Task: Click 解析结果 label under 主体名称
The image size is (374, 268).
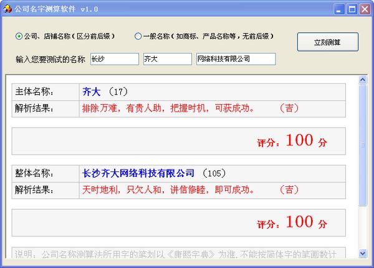Action: click(34, 108)
